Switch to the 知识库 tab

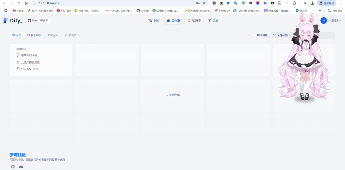click(194, 20)
